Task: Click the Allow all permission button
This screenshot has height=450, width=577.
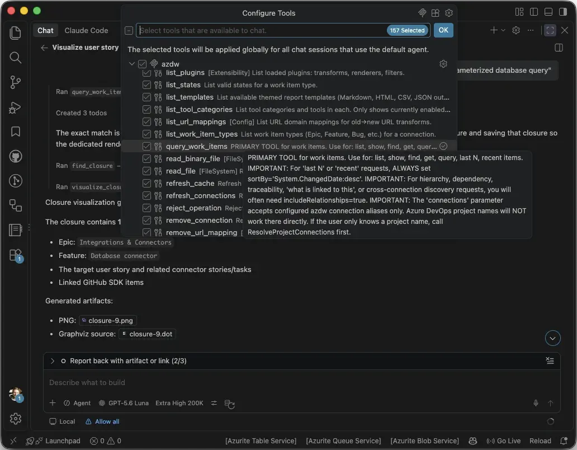Action: (103, 421)
